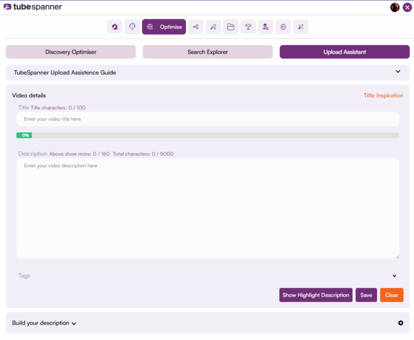Expand the Tags section chevron
Screen dimensions: 414x340
pyautogui.click(x=394, y=276)
